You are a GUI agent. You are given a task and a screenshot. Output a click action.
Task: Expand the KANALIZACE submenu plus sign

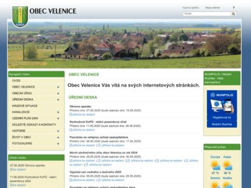point(58,112)
